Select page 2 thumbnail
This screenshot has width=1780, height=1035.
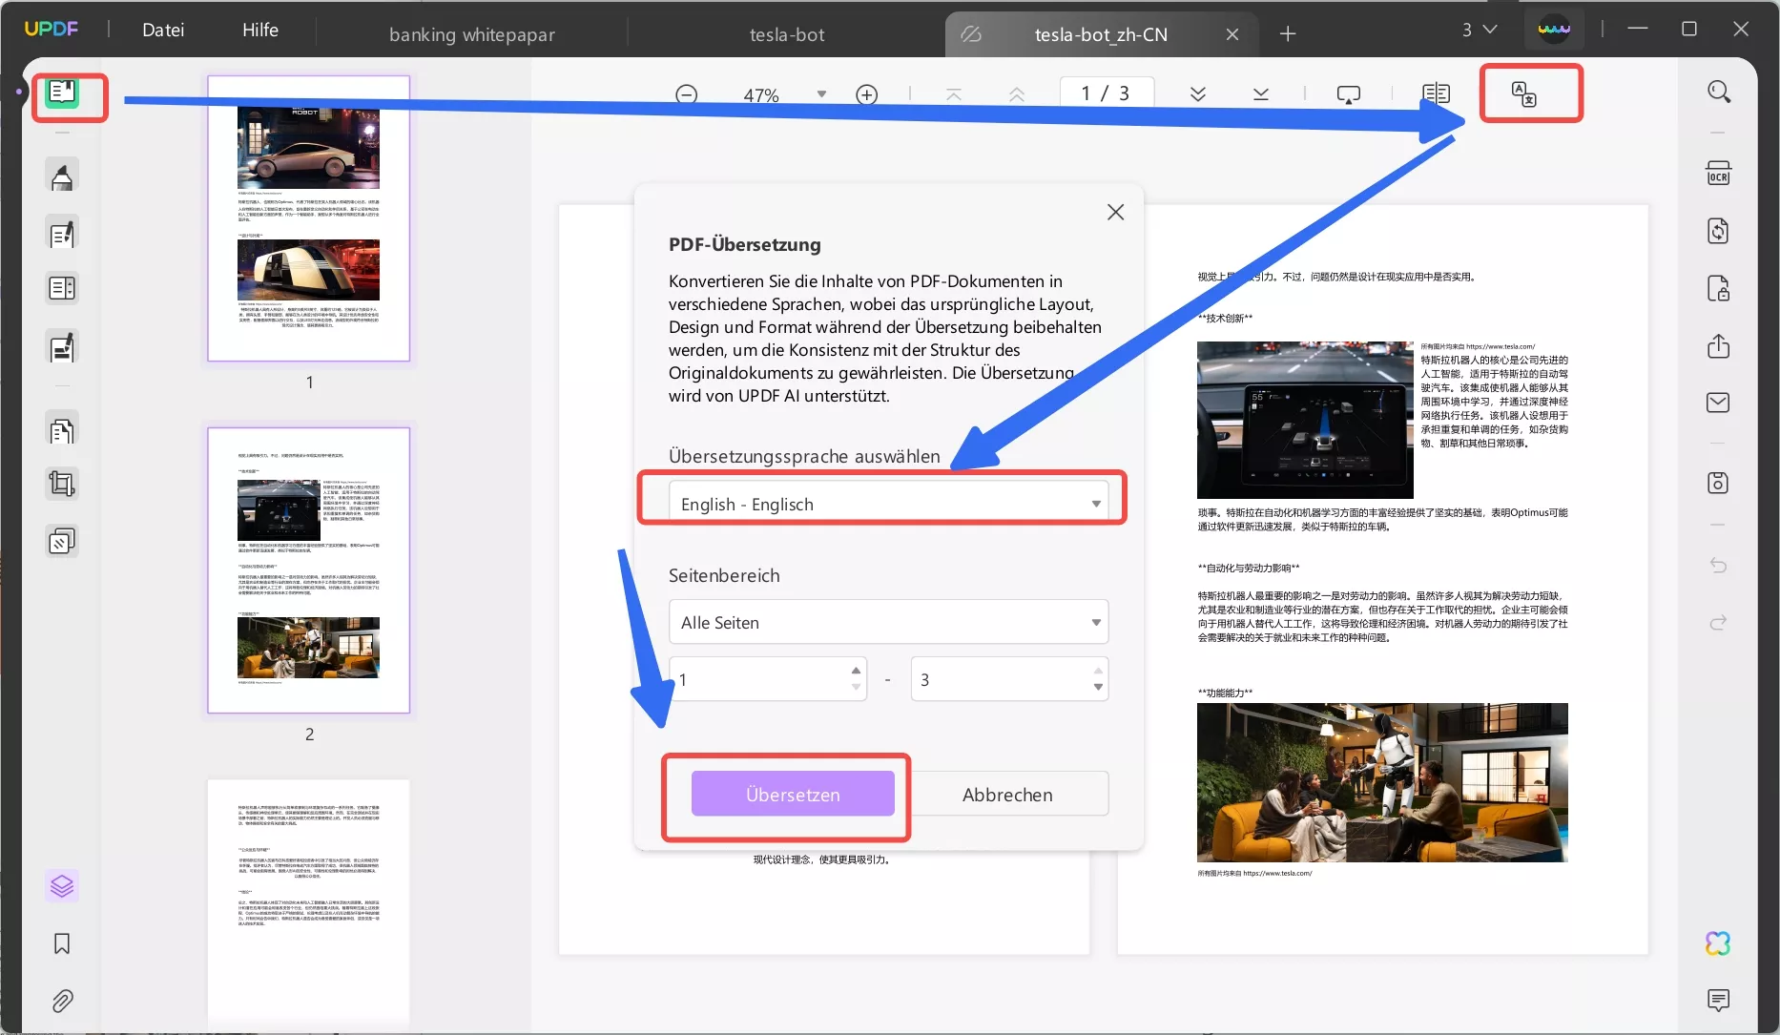click(309, 569)
